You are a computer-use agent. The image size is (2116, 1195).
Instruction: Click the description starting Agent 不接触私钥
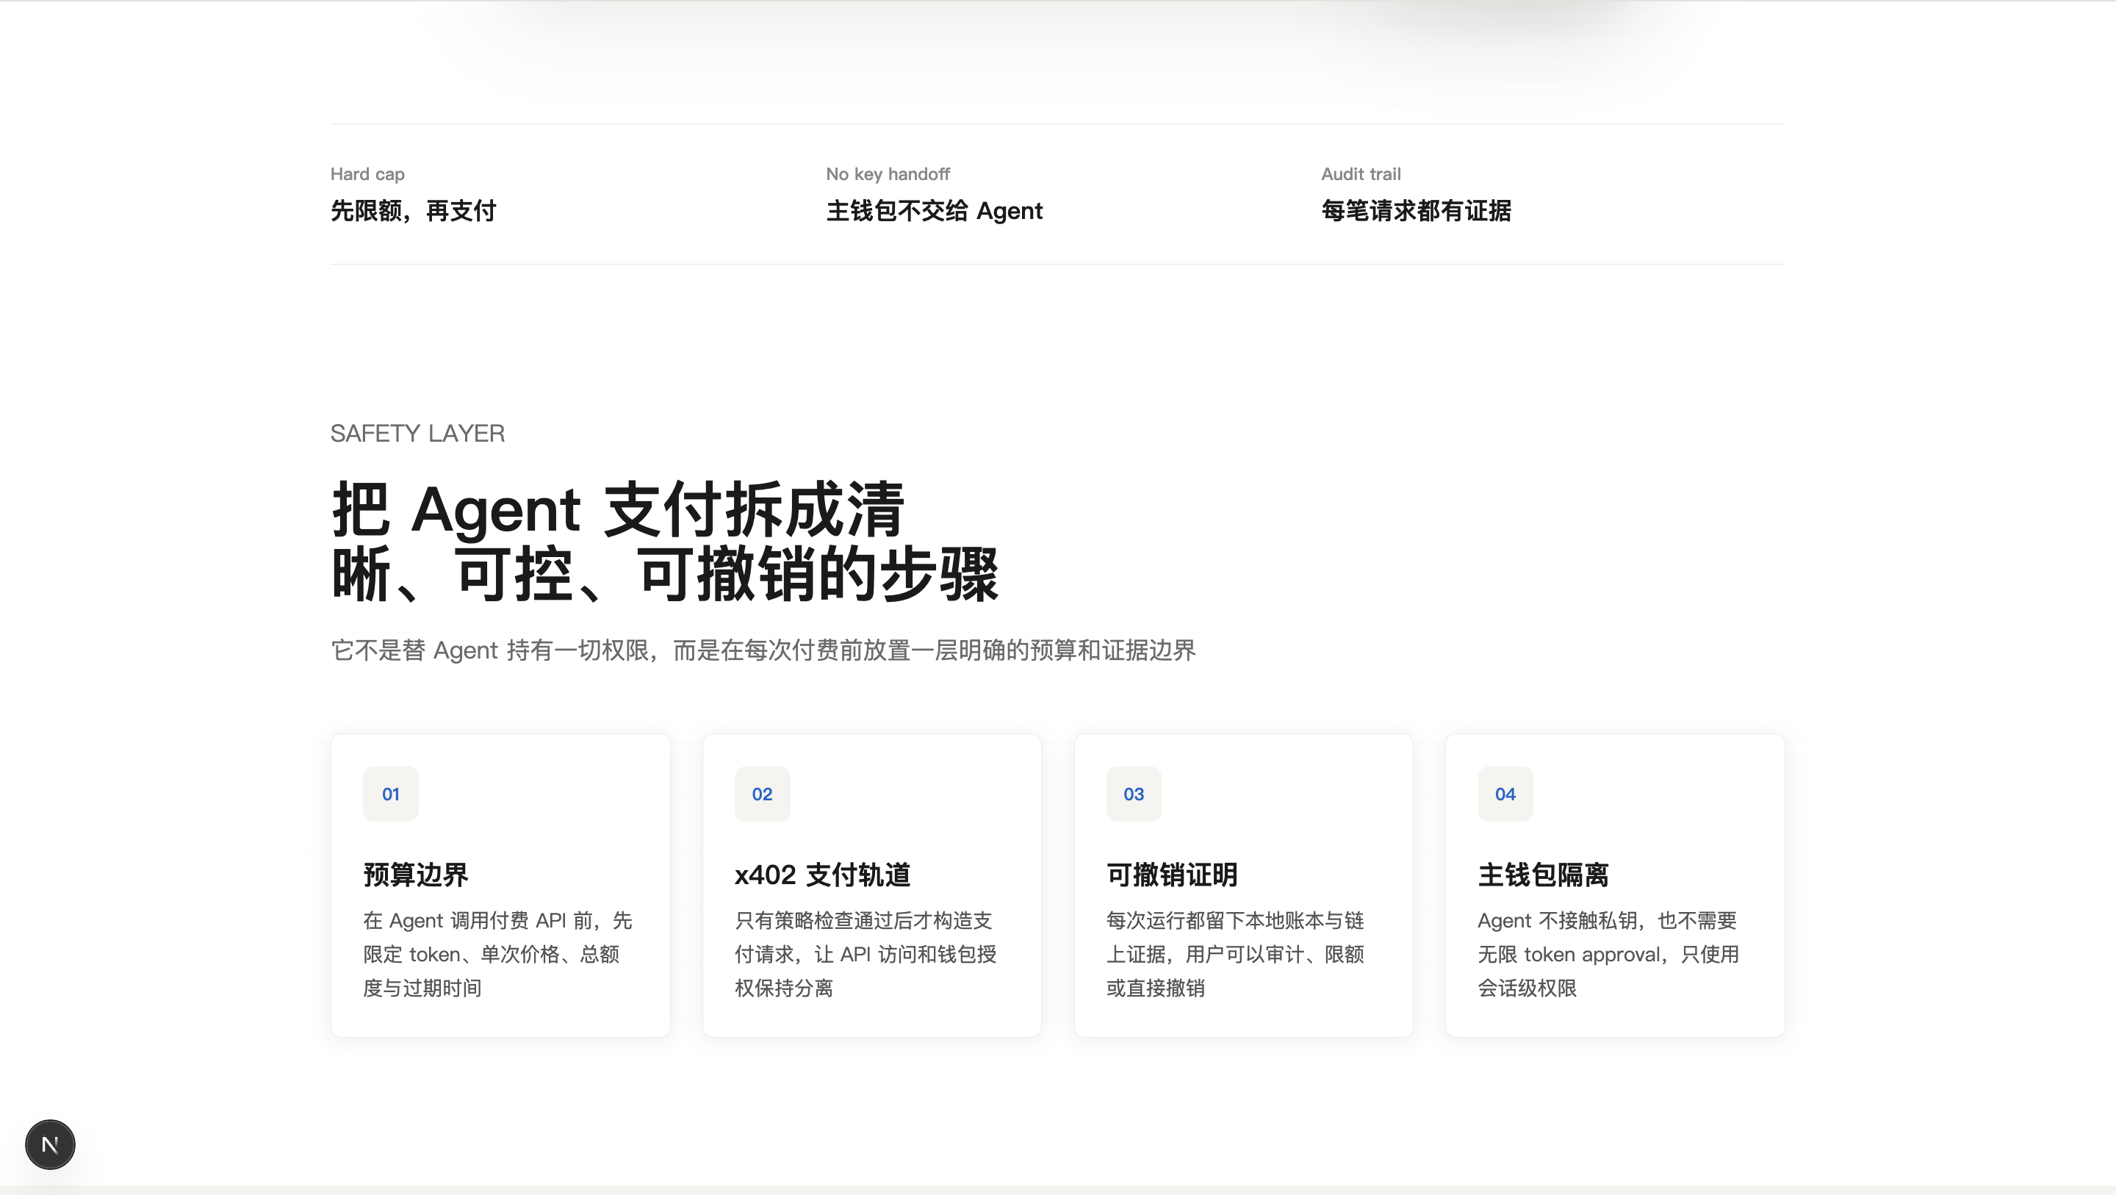(x=1608, y=954)
